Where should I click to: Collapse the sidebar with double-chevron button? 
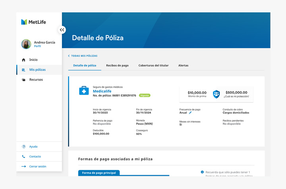62,30
